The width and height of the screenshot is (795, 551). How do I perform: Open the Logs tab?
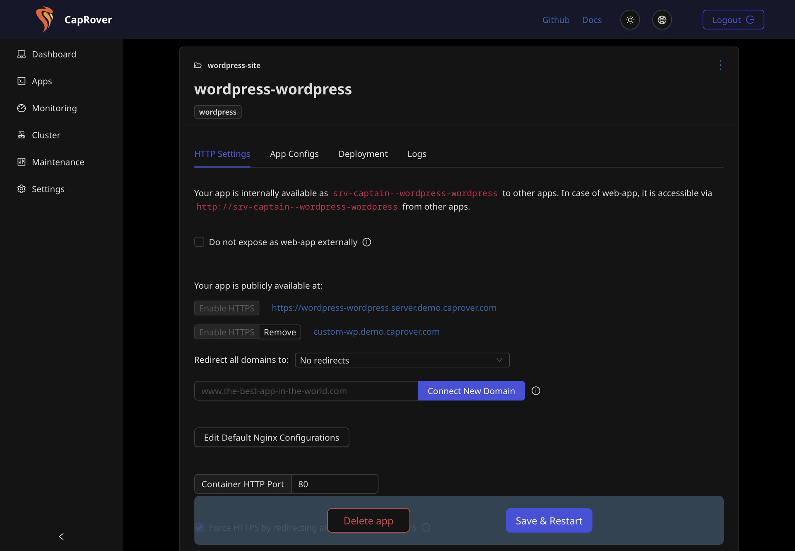(x=417, y=154)
